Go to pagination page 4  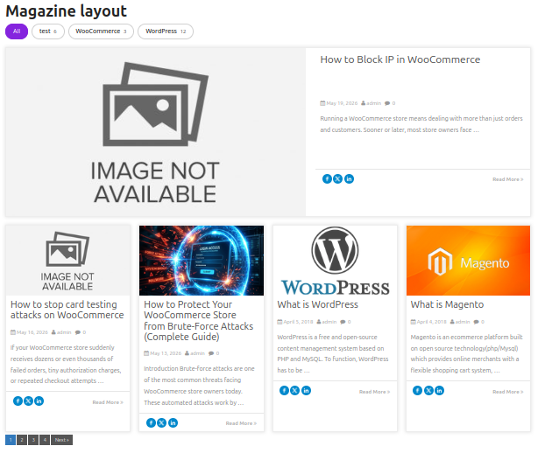[45, 440]
